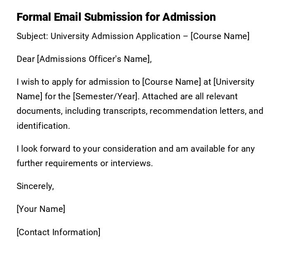Select the [Semester/Year] placeholder
Image resolution: width=290 pixels, height=258 pixels.
click(x=106, y=96)
